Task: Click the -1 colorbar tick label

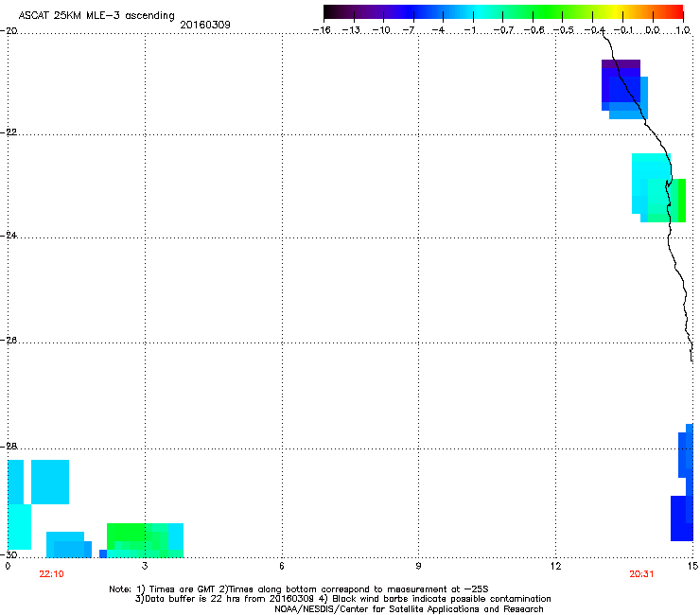Action: [x=469, y=30]
